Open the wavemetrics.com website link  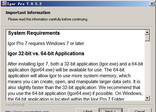coord(27,111)
